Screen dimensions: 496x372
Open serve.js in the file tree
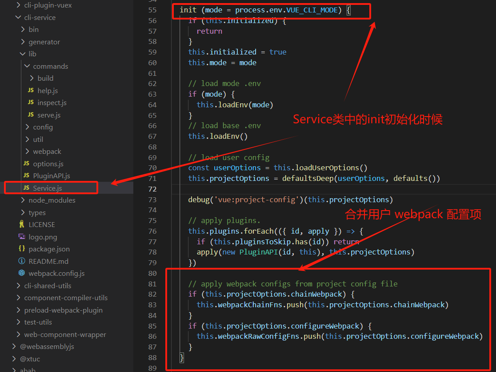click(49, 115)
